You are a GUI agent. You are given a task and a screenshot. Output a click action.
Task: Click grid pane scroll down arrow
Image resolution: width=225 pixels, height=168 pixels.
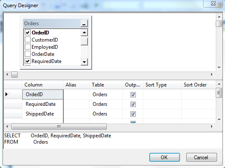(x=219, y=120)
